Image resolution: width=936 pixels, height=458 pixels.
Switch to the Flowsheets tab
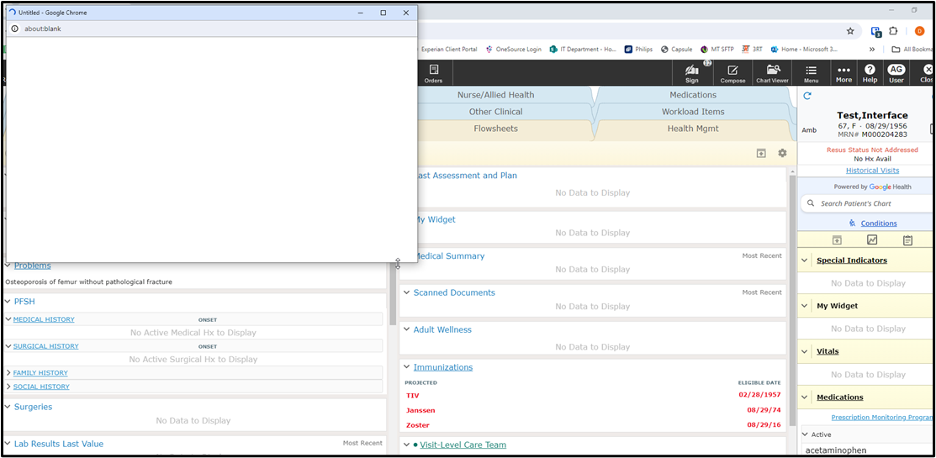click(x=495, y=129)
